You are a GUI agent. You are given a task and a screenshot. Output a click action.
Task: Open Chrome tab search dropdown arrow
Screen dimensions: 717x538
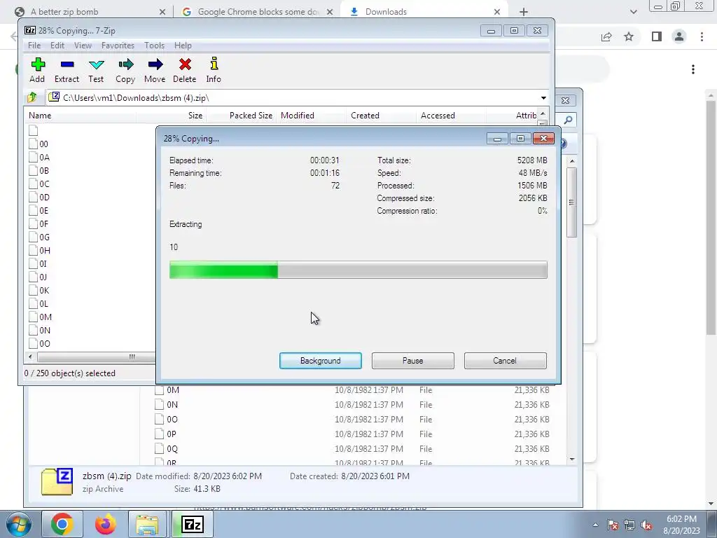(x=633, y=12)
